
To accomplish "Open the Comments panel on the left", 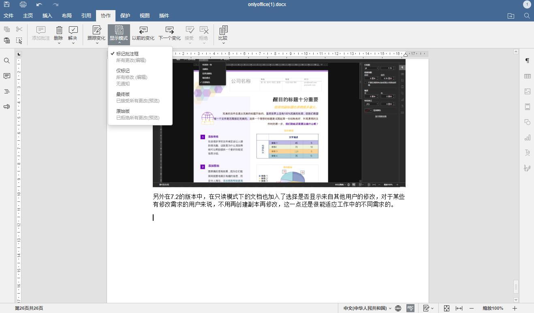I will 7,76.
